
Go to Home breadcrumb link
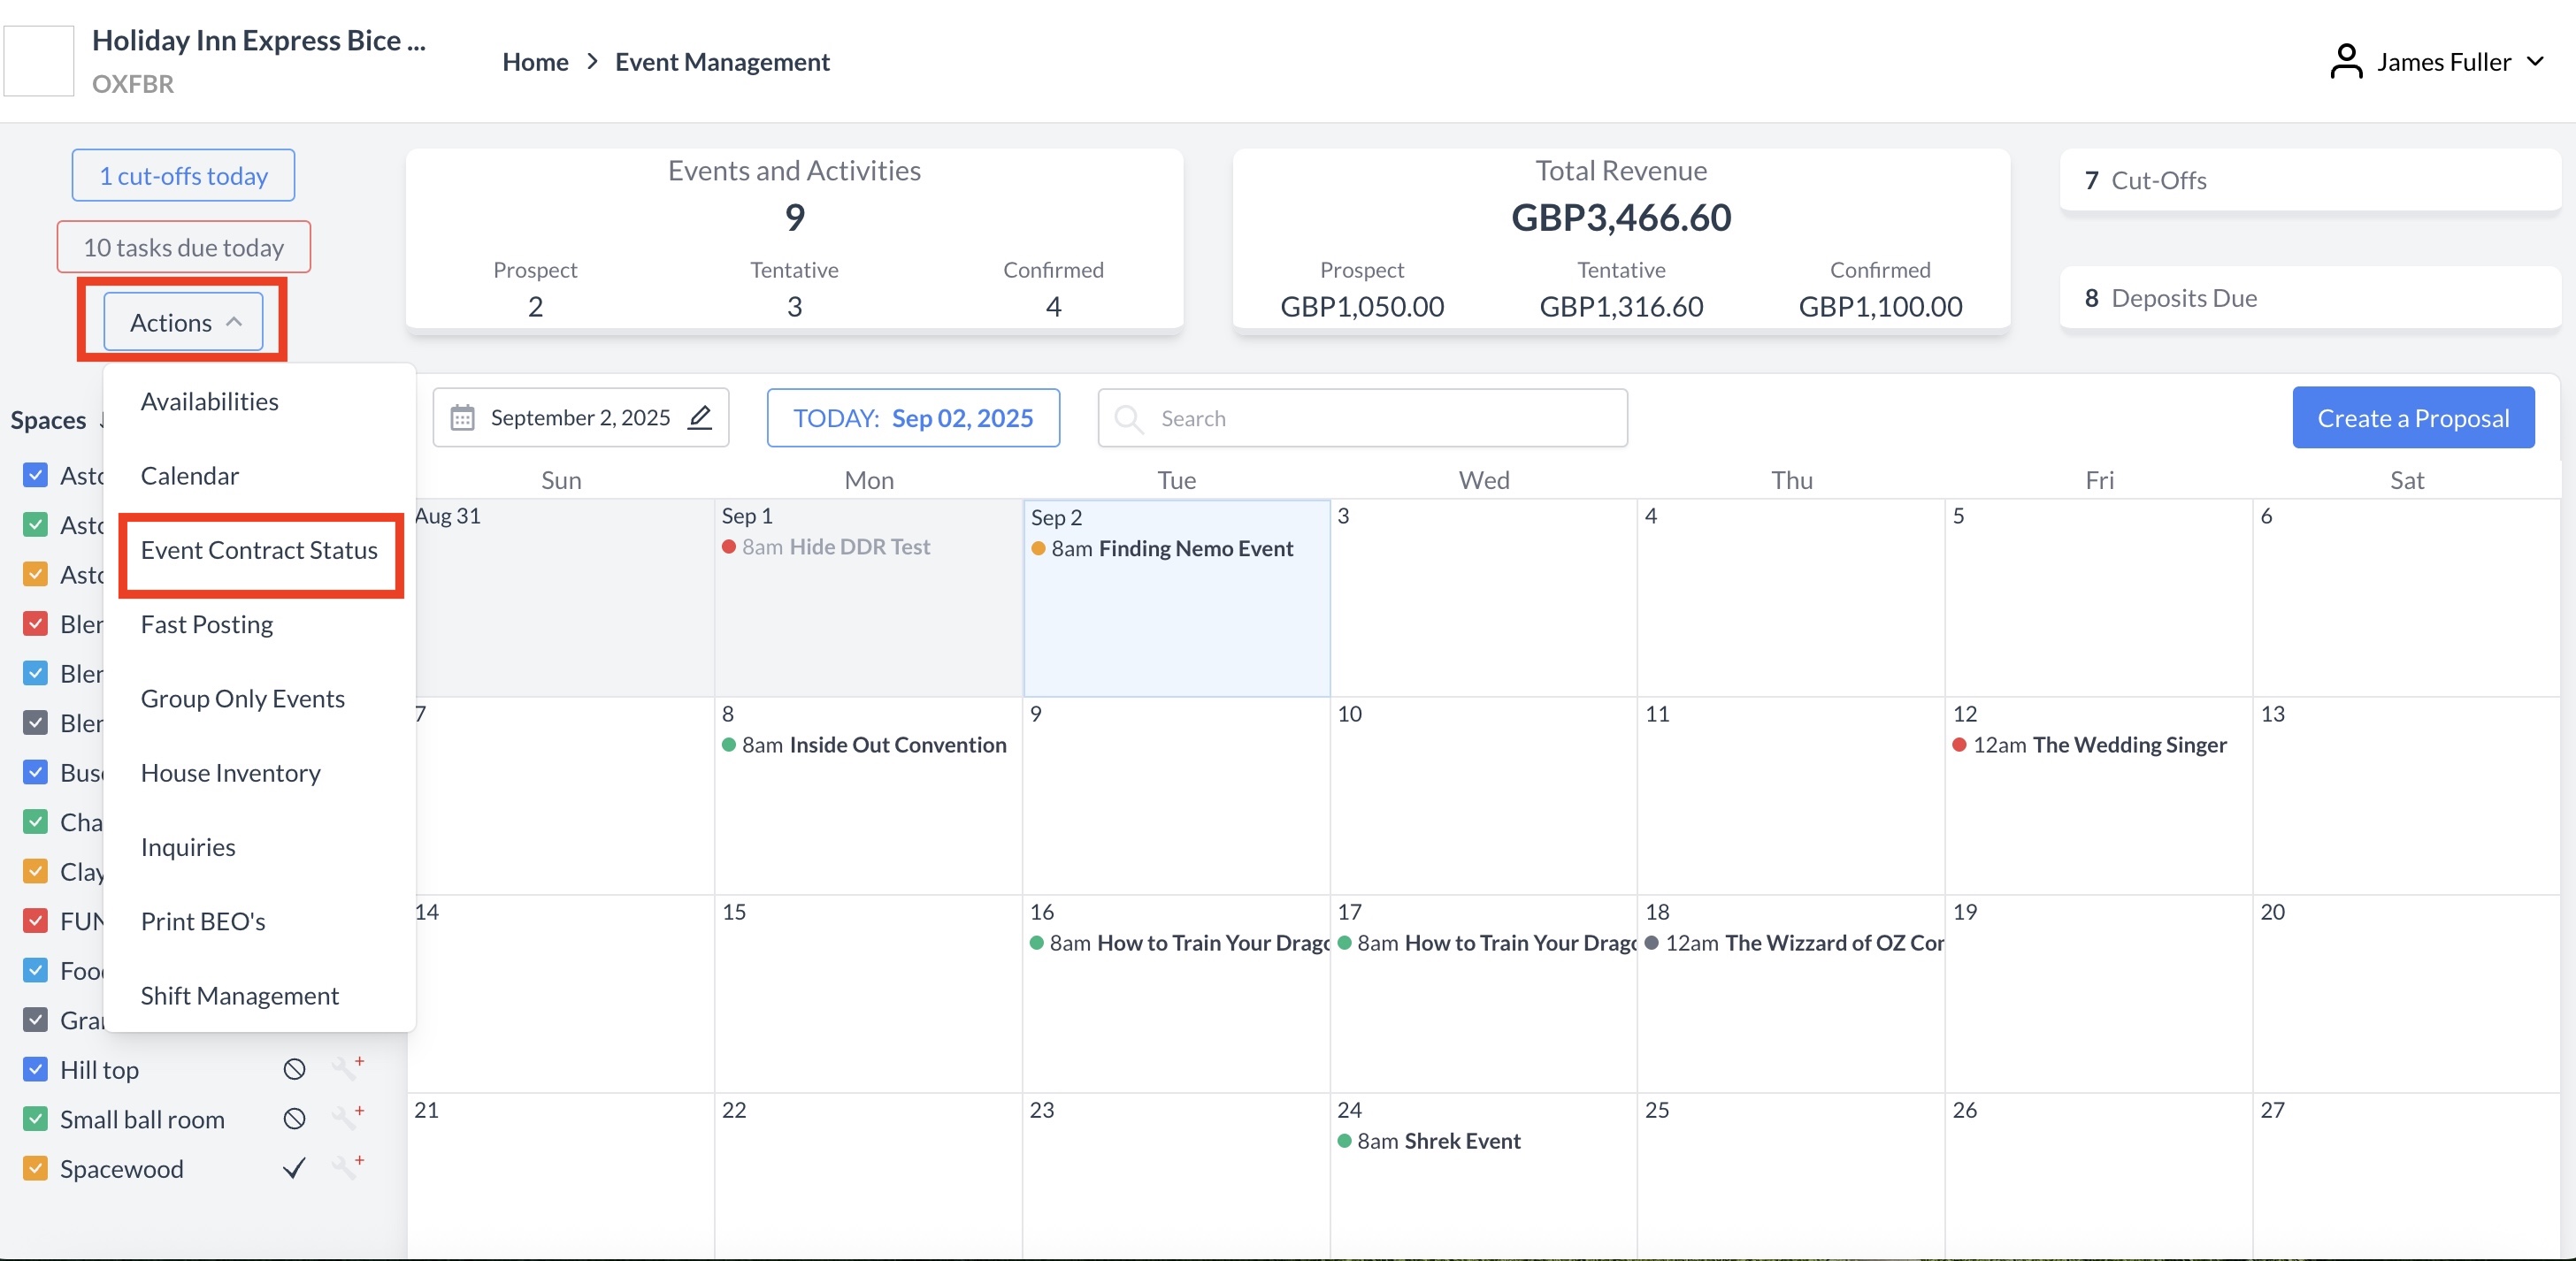point(535,62)
